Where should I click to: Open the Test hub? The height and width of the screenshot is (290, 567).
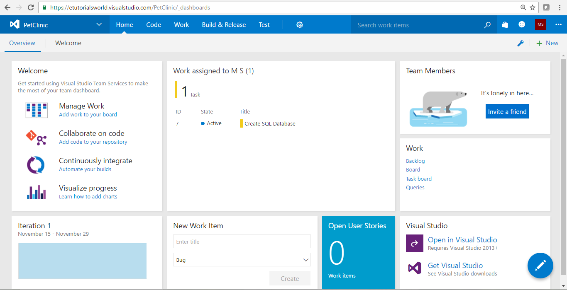coord(264,25)
